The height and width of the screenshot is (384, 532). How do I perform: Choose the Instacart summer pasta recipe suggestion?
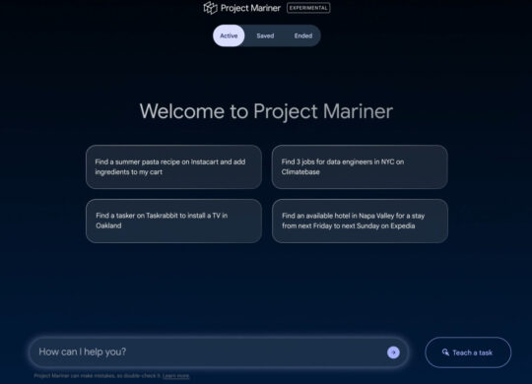pyautogui.click(x=173, y=167)
